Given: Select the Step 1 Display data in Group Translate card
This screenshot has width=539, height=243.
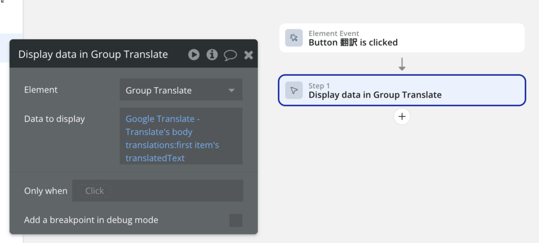Looking at the screenshot, I should [402, 90].
